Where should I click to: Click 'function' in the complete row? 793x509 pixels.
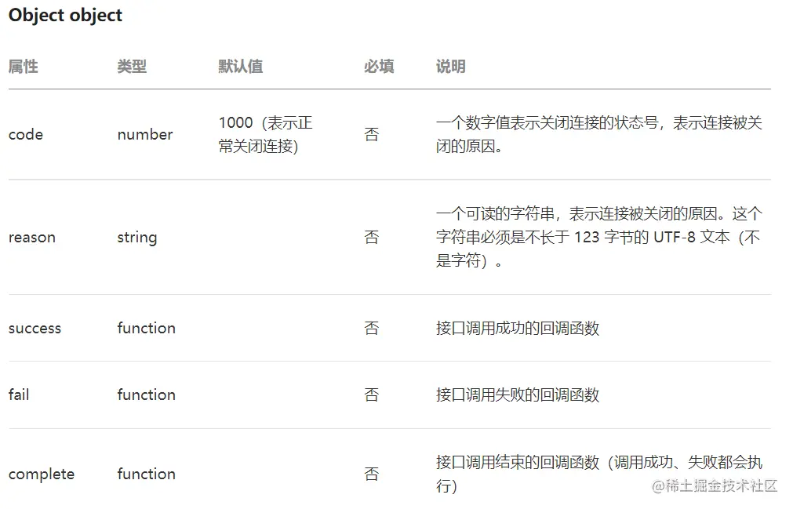pos(147,474)
